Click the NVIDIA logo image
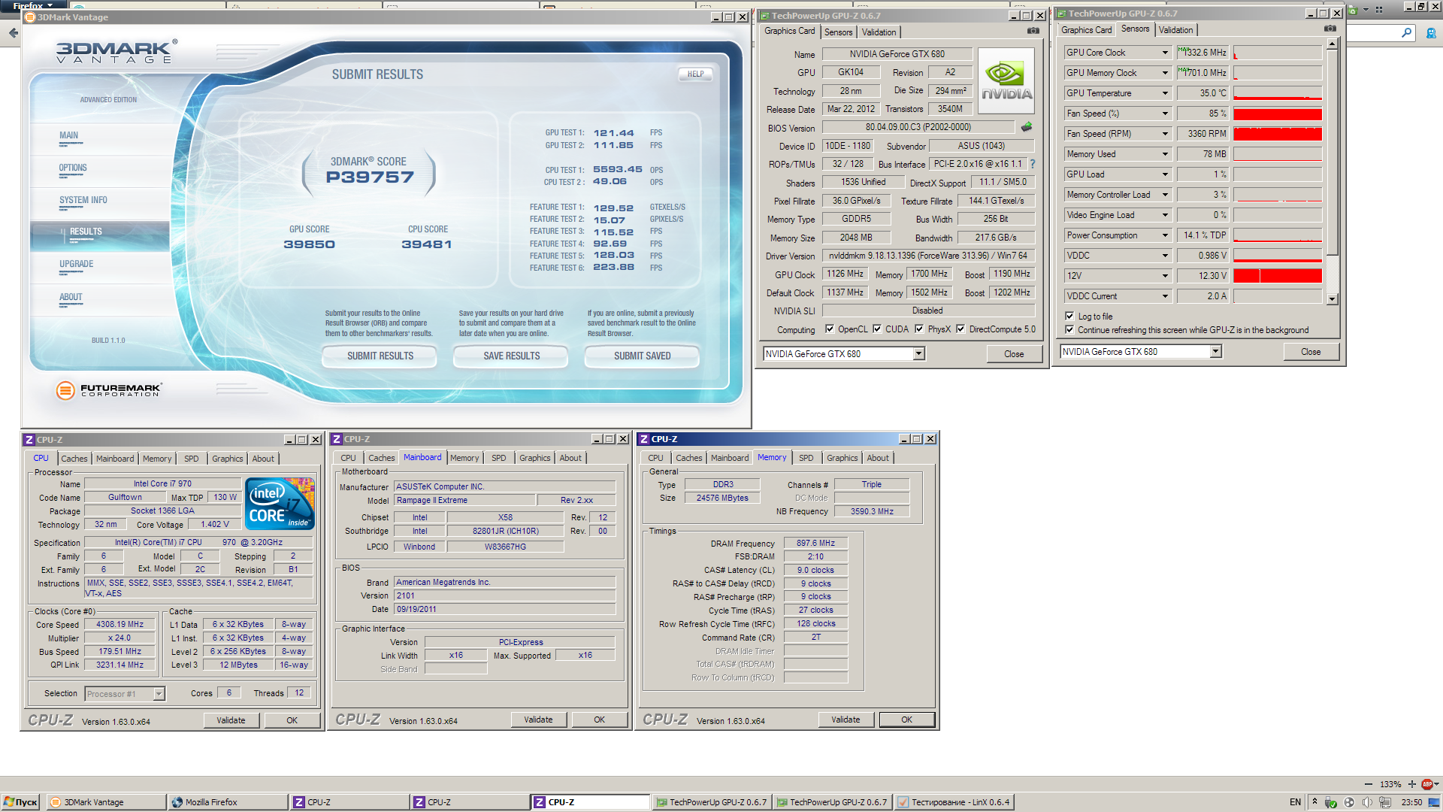1443x812 pixels. pos(1006,81)
